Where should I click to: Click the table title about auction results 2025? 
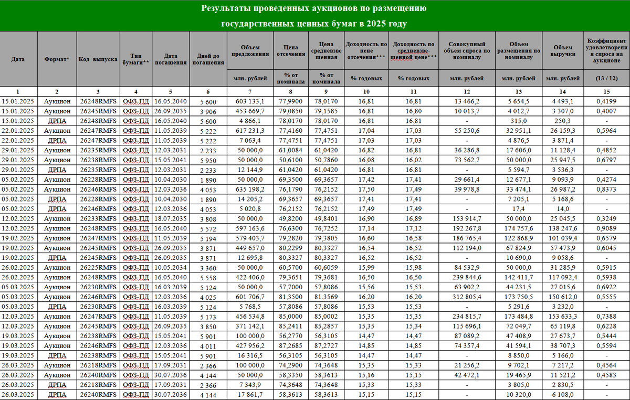[x=314, y=16]
